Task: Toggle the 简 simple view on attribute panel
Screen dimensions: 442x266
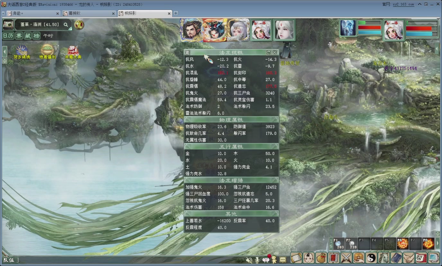Action: pos(188,52)
